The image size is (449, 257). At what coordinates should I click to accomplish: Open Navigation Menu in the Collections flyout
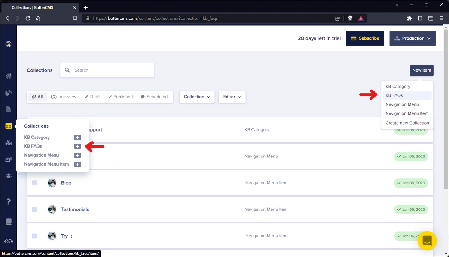[42, 155]
